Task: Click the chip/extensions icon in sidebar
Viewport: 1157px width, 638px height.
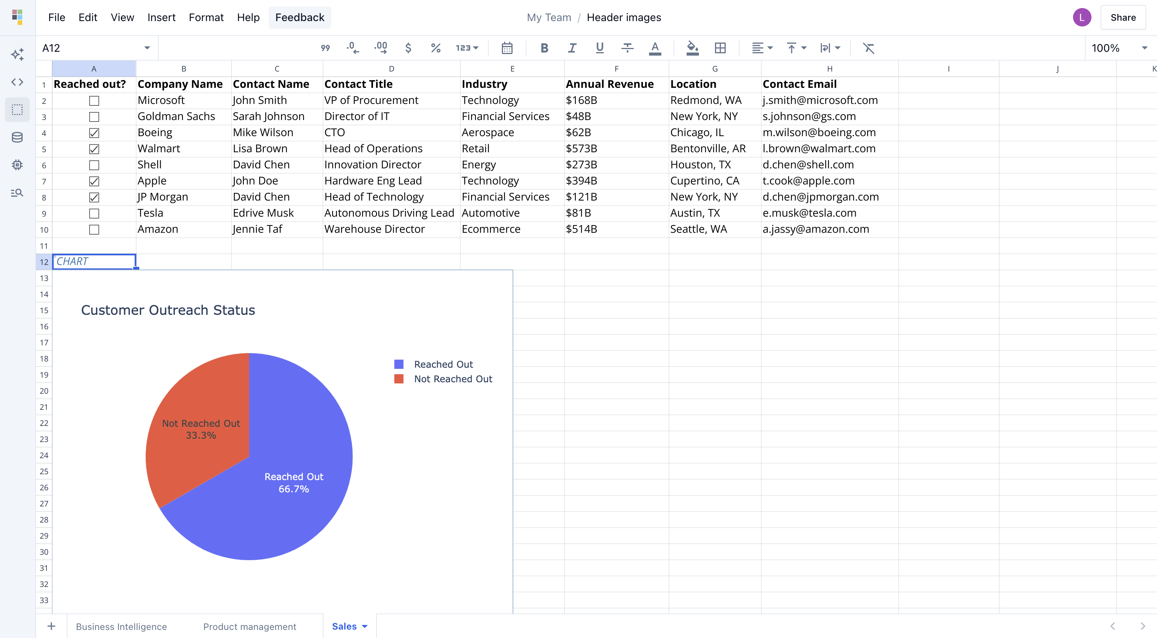Action: (x=17, y=164)
